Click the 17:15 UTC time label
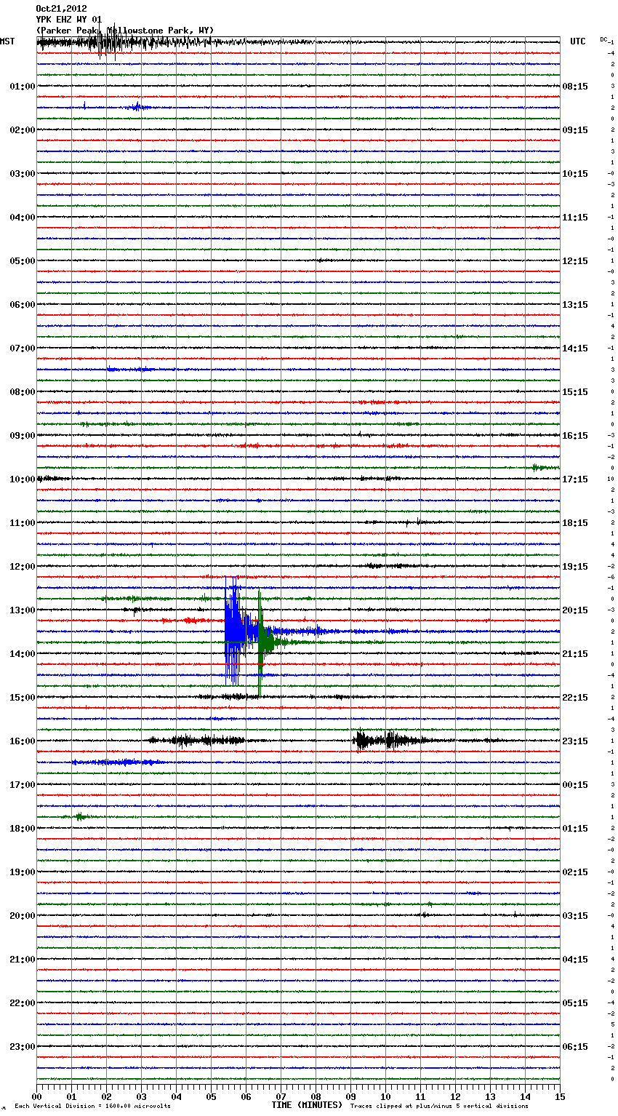Screen dimensions: 618x1116 (575, 479)
